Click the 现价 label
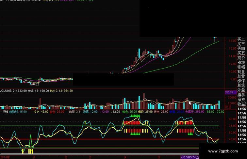This screenshot has height=159, width=247. [241, 58]
